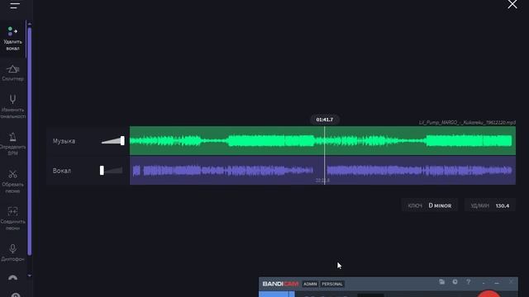The height and width of the screenshot is (297, 529).
Task: Open the hamburger menu
Action: 15,5
